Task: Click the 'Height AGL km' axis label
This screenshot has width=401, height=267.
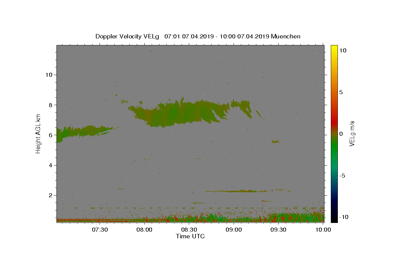Action: (x=38, y=133)
